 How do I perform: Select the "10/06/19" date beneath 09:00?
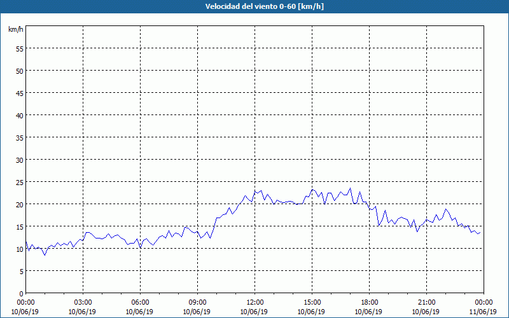[x=197, y=312]
